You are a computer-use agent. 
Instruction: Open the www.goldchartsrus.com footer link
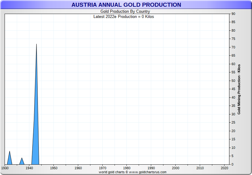coord(148,172)
